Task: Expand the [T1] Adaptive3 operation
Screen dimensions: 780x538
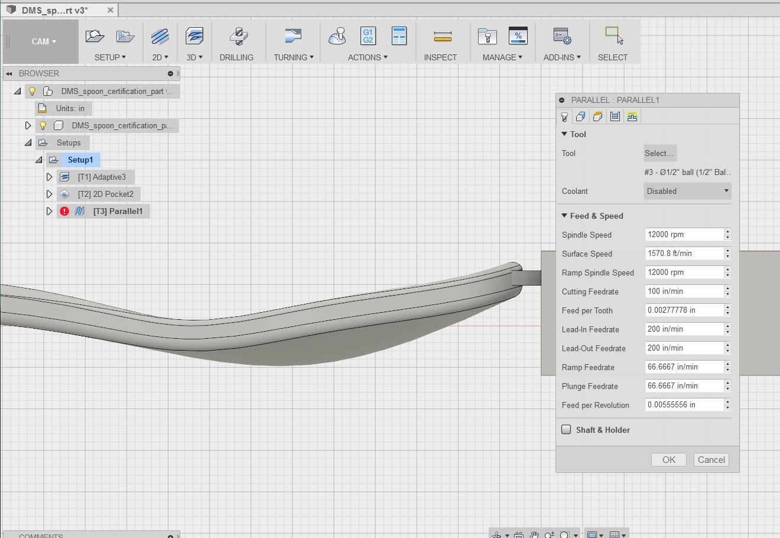Action: pyautogui.click(x=49, y=177)
